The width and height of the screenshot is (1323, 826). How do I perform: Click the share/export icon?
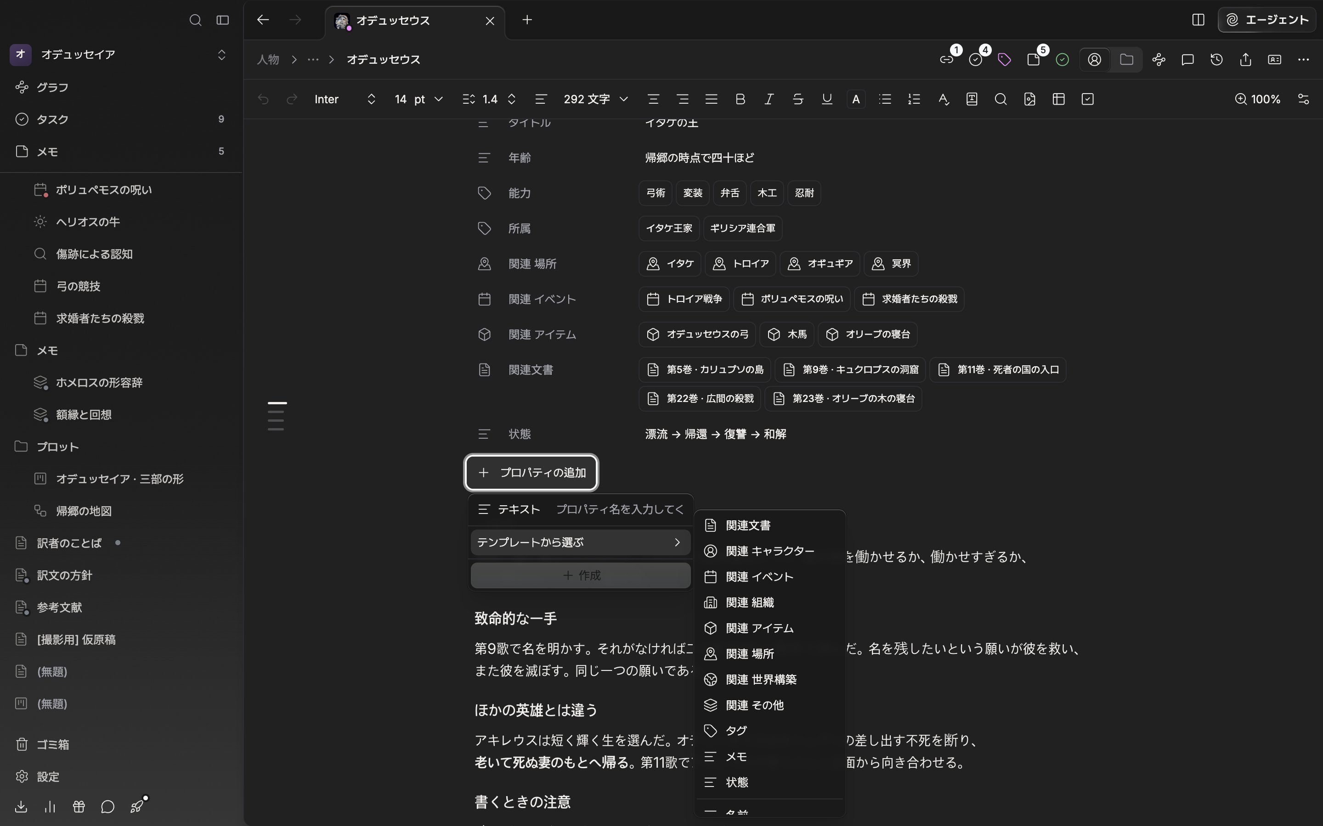1245,60
